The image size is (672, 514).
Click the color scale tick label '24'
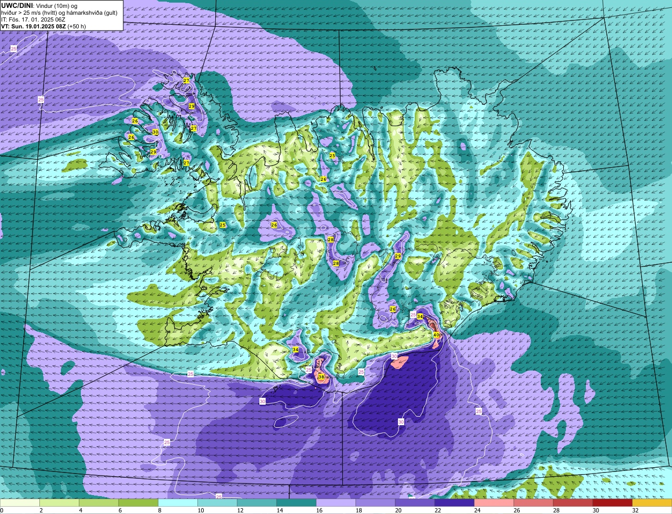coord(476,510)
